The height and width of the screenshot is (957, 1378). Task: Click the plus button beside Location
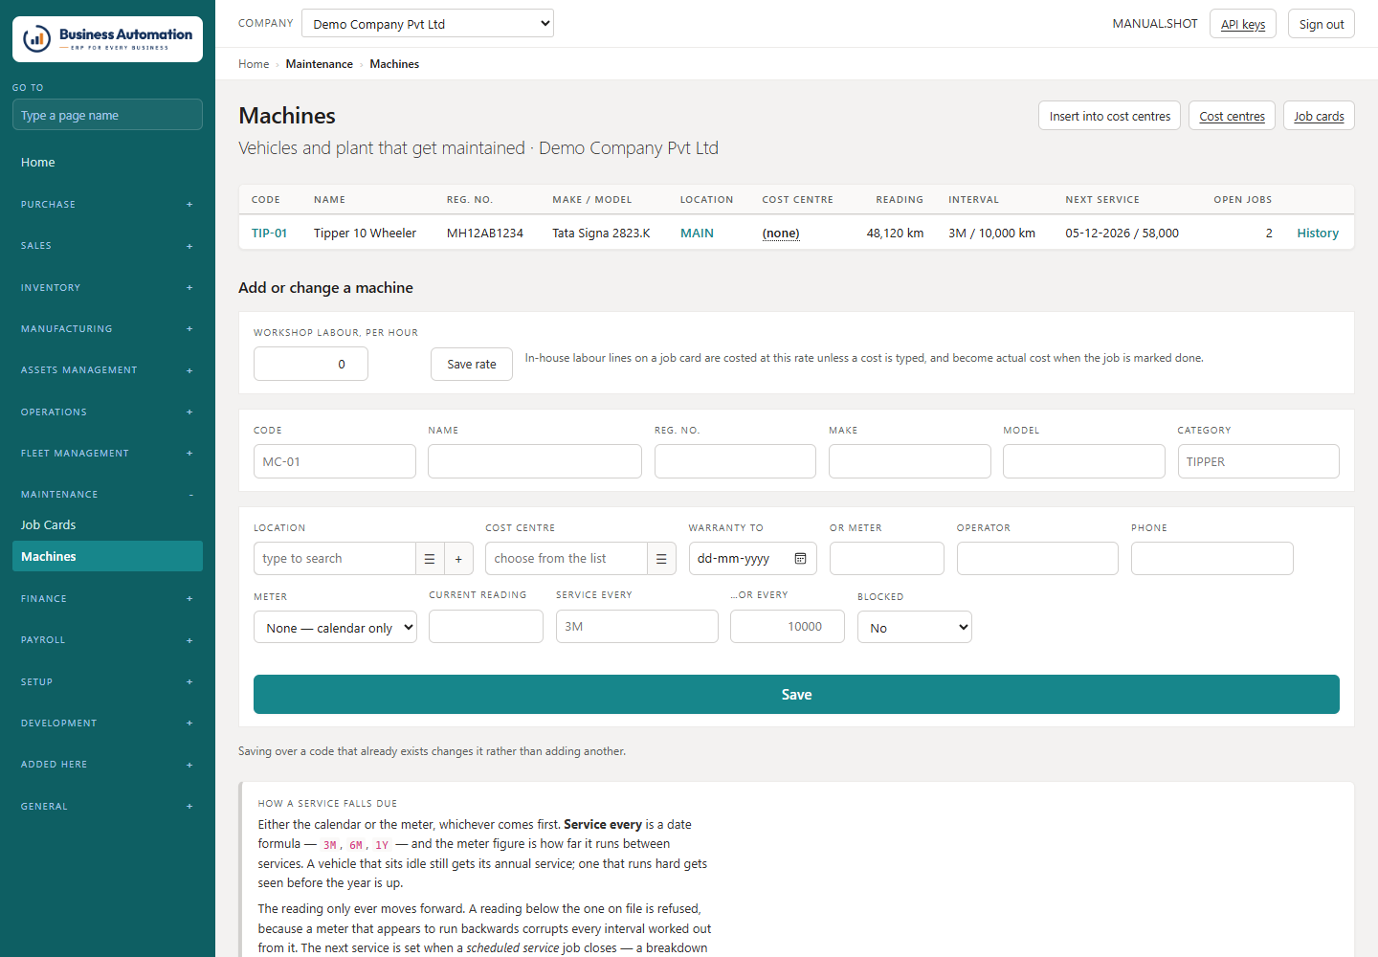pyautogui.click(x=458, y=559)
